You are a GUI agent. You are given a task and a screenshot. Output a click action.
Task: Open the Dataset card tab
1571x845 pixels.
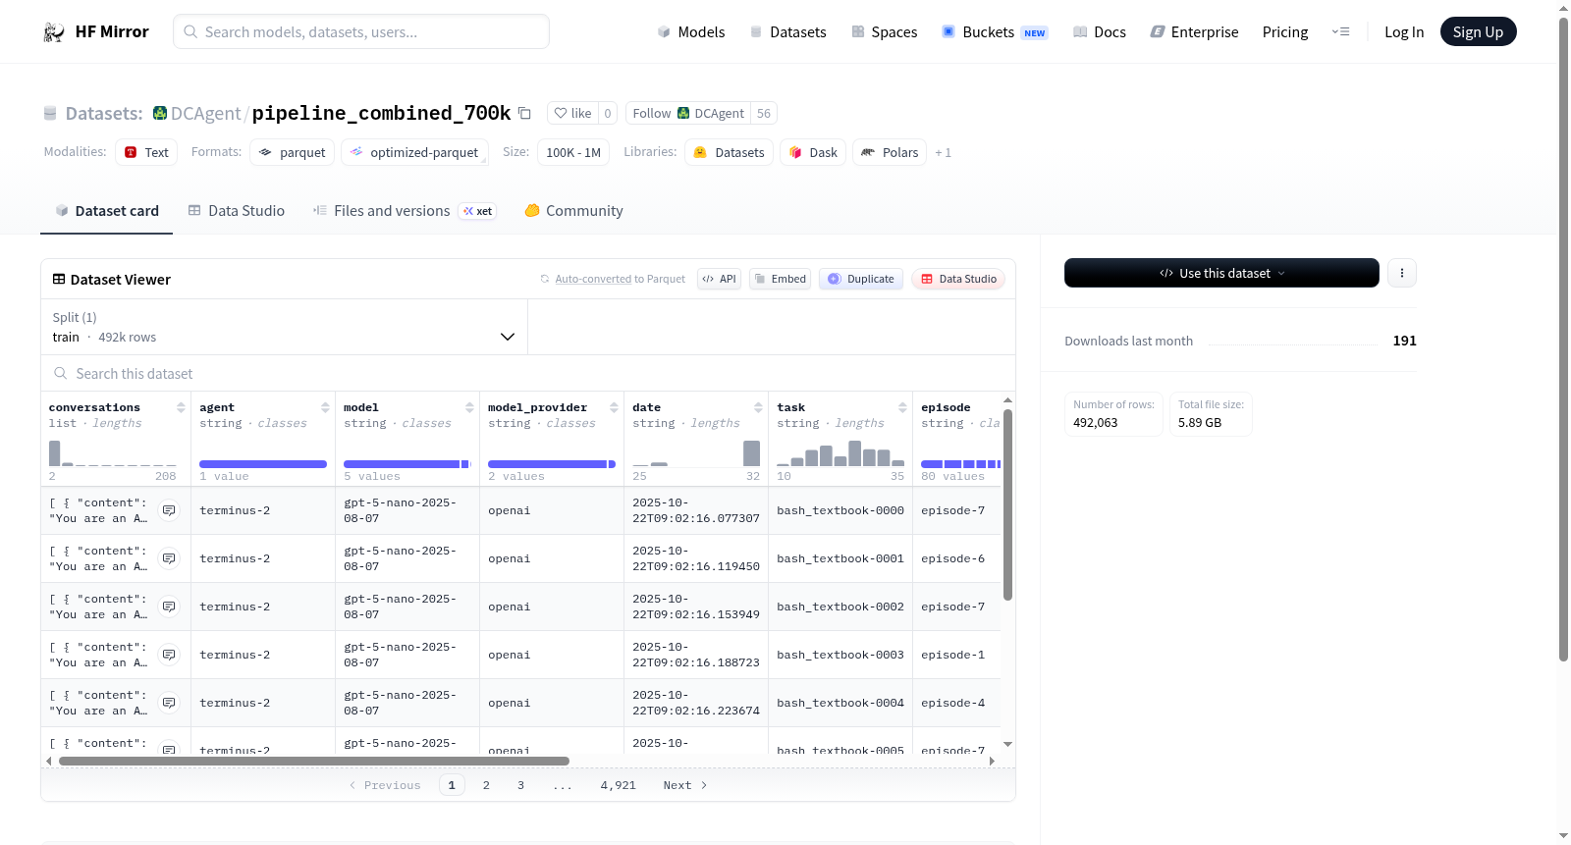click(106, 211)
